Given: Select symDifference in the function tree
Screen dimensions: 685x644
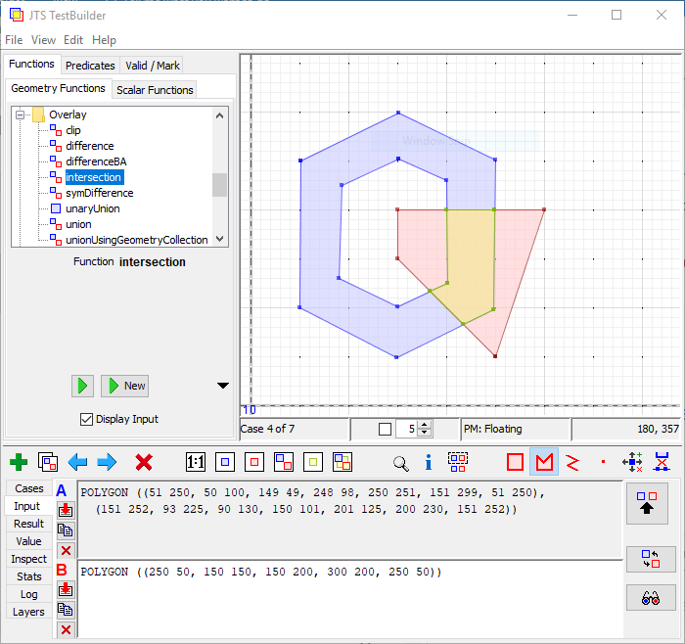Looking at the screenshot, I should 99,193.
